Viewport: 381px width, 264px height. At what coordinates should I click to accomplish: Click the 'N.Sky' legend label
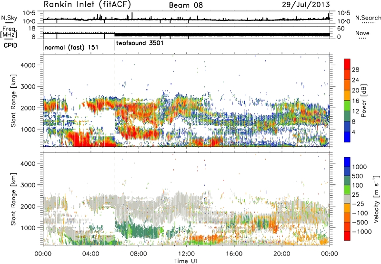pos(9,18)
